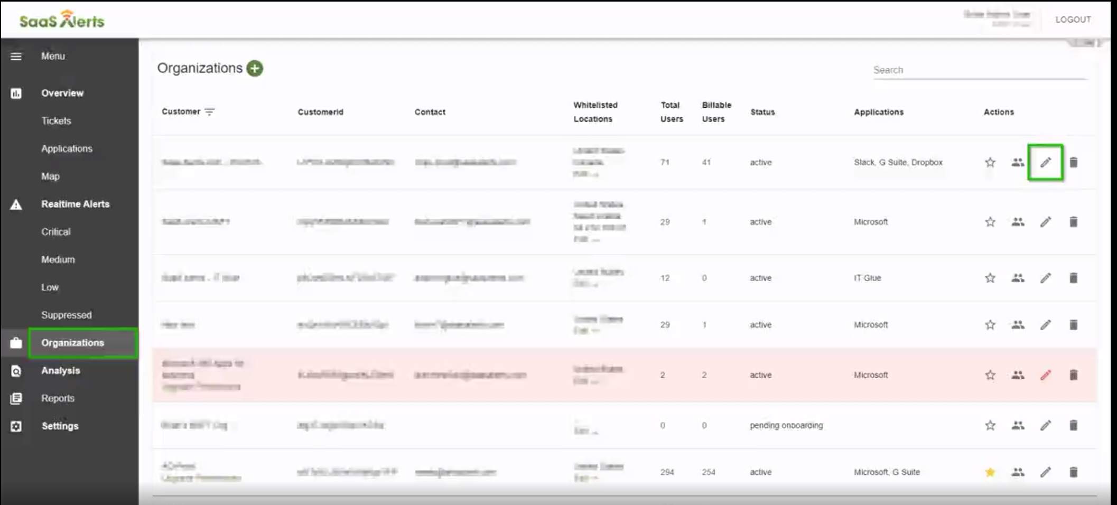Click the 'Slack, G Suite, Dropbox' cell
The image size is (1117, 505).
(898, 162)
